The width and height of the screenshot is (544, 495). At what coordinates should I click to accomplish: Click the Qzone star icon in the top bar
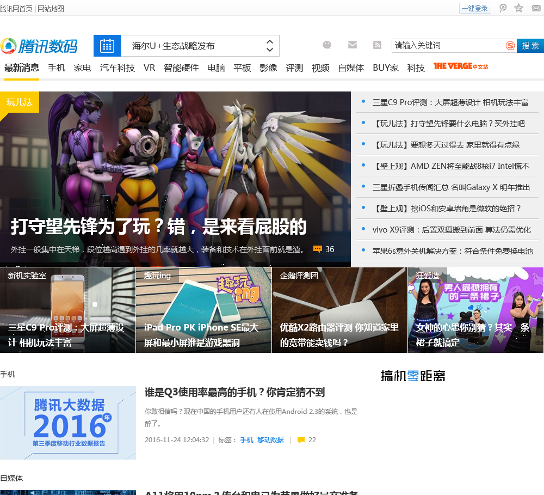point(518,8)
